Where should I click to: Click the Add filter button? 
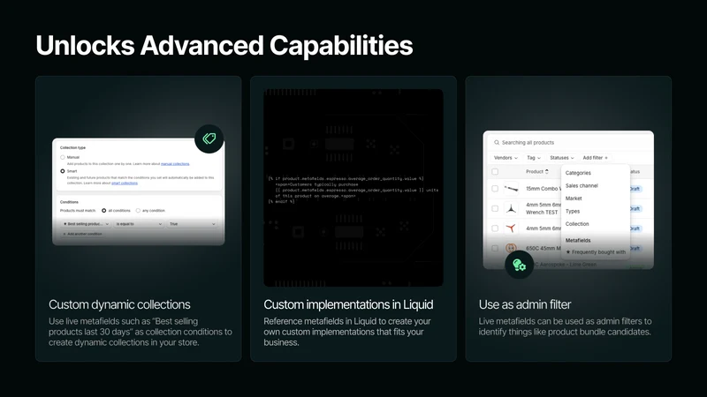tap(595, 158)
